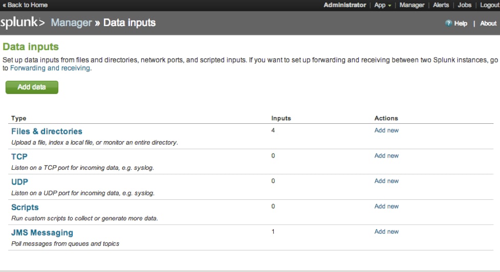Viewport: 500px width, 272px height.
Task: Open the UDP input type
Action: tap(20, 182)
